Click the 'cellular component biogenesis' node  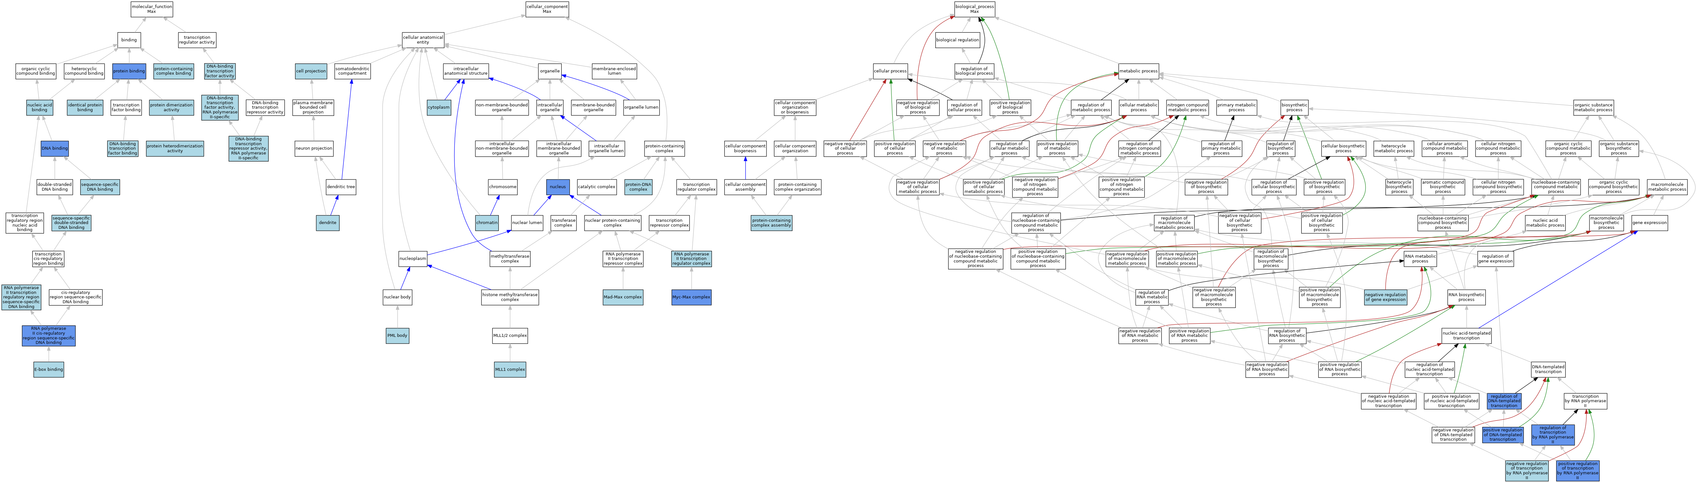745,149
